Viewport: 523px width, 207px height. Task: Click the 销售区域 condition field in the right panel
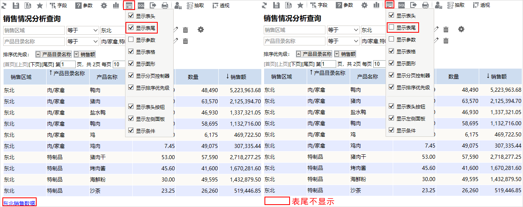[x=294, y=30]
